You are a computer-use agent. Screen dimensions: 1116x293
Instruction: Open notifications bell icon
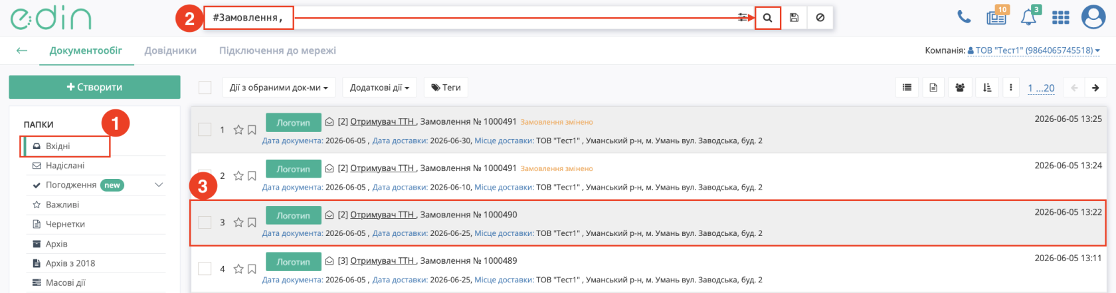[1029, 17]
